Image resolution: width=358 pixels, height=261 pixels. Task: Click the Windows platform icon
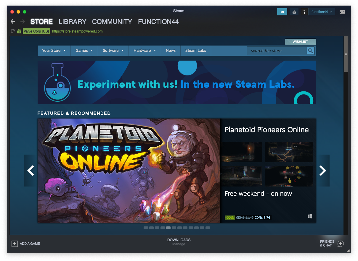tap(310, 217)
